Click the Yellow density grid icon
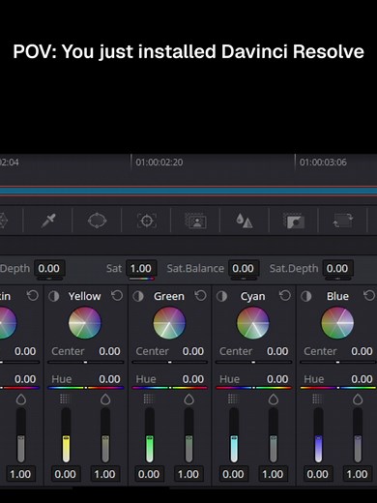 click(65, 399)
